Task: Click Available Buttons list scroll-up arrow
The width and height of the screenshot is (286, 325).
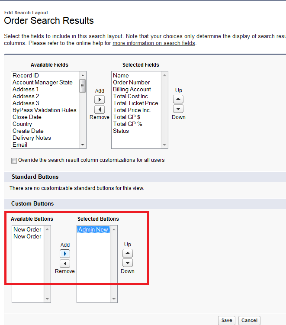Action: 47,229
